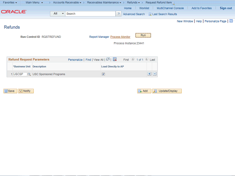Open the All search category dropdown
Image resolution: width=235 pixels, height=176 pixels.
(58, 14)
